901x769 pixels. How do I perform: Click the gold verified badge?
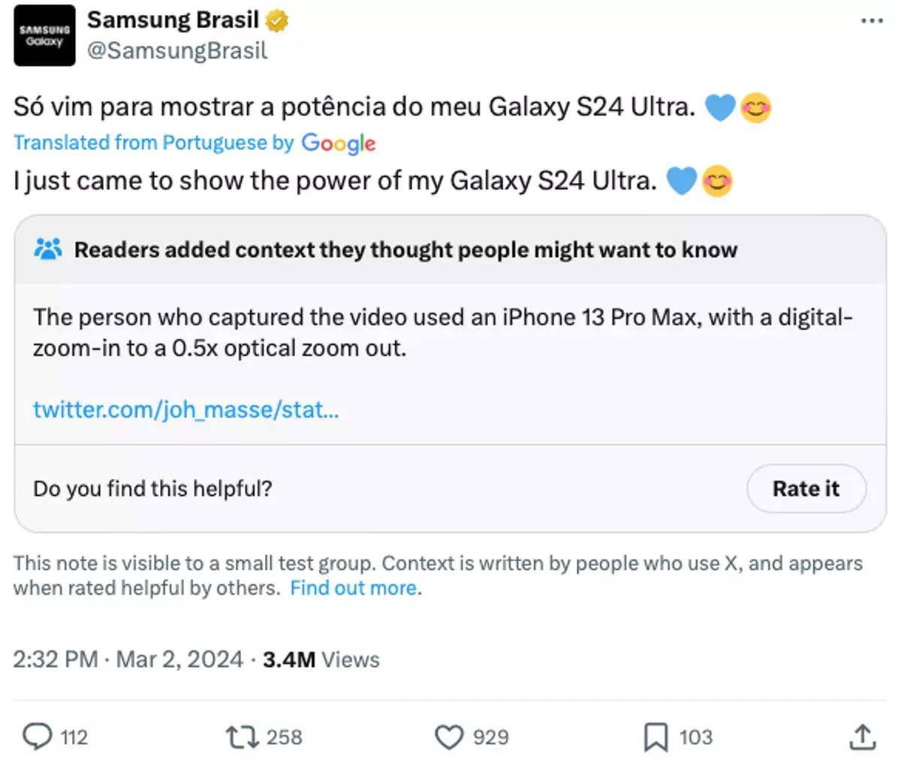pyautogui.click(x=278, y=20)
